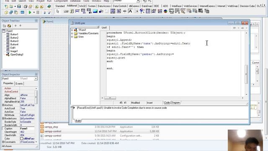Expand the Uses node in code explorer

coord(72,37)
